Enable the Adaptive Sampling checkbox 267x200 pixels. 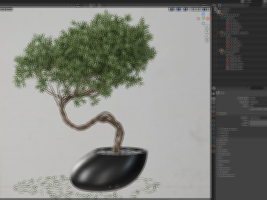[x=221, y=129]
